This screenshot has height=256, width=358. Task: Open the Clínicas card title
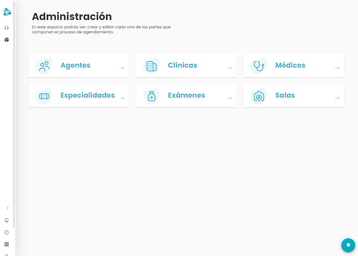coord(182,65)
